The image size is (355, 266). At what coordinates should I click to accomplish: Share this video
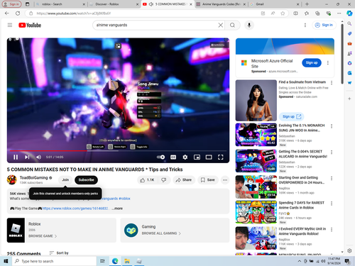point(183,180)
